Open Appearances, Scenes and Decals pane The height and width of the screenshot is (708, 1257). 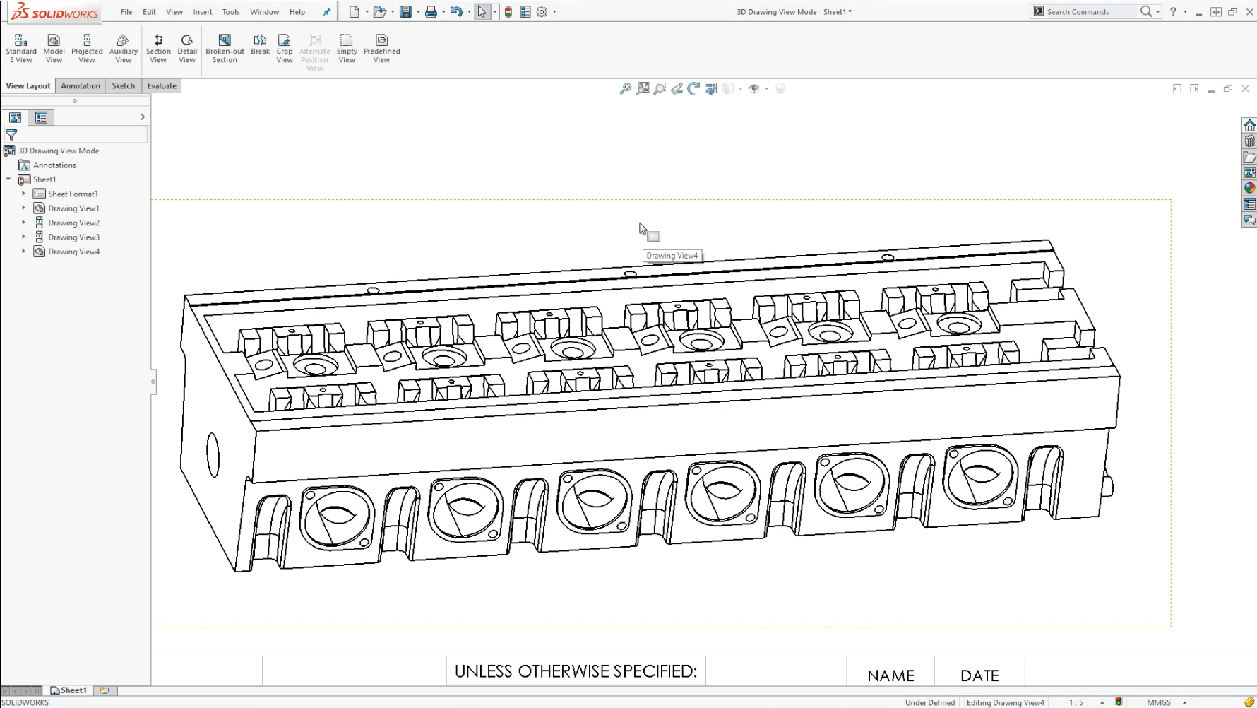click(1249, 188)
